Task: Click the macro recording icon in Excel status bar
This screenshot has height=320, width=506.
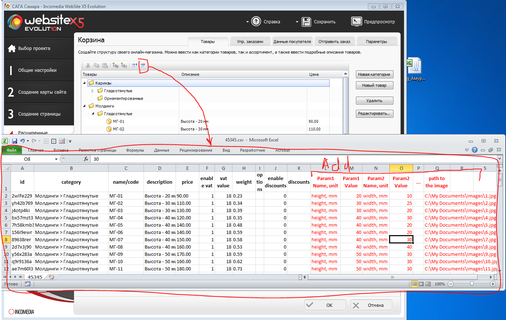Action: (28, 284)
